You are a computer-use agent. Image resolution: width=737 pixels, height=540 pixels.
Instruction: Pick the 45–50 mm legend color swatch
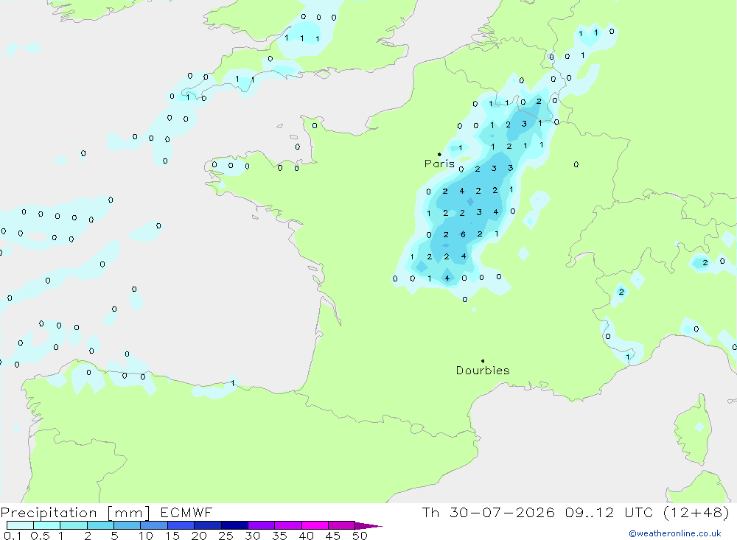click(342, 525)
